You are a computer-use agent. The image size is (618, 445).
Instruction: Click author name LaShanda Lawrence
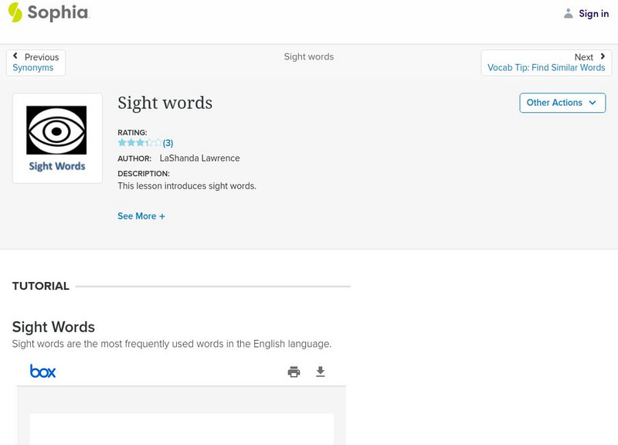[x=199, y=158]
